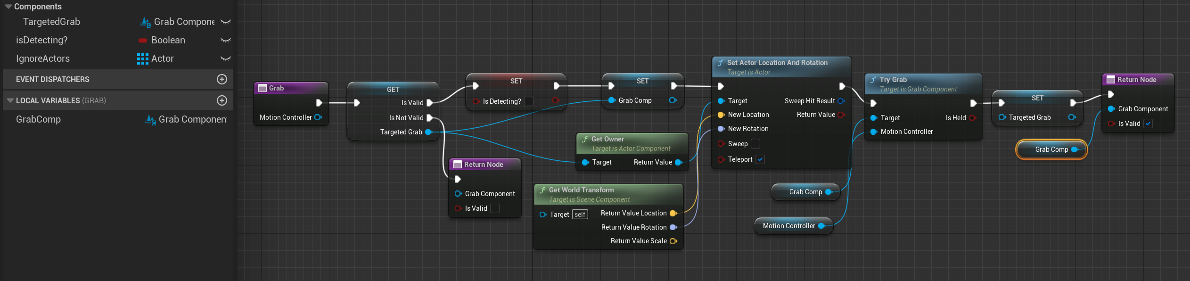Viewport: 1190px width, 281px height.
Task: Toggle visibility eye for TargetedGrab variable
Action: (226, 22)
